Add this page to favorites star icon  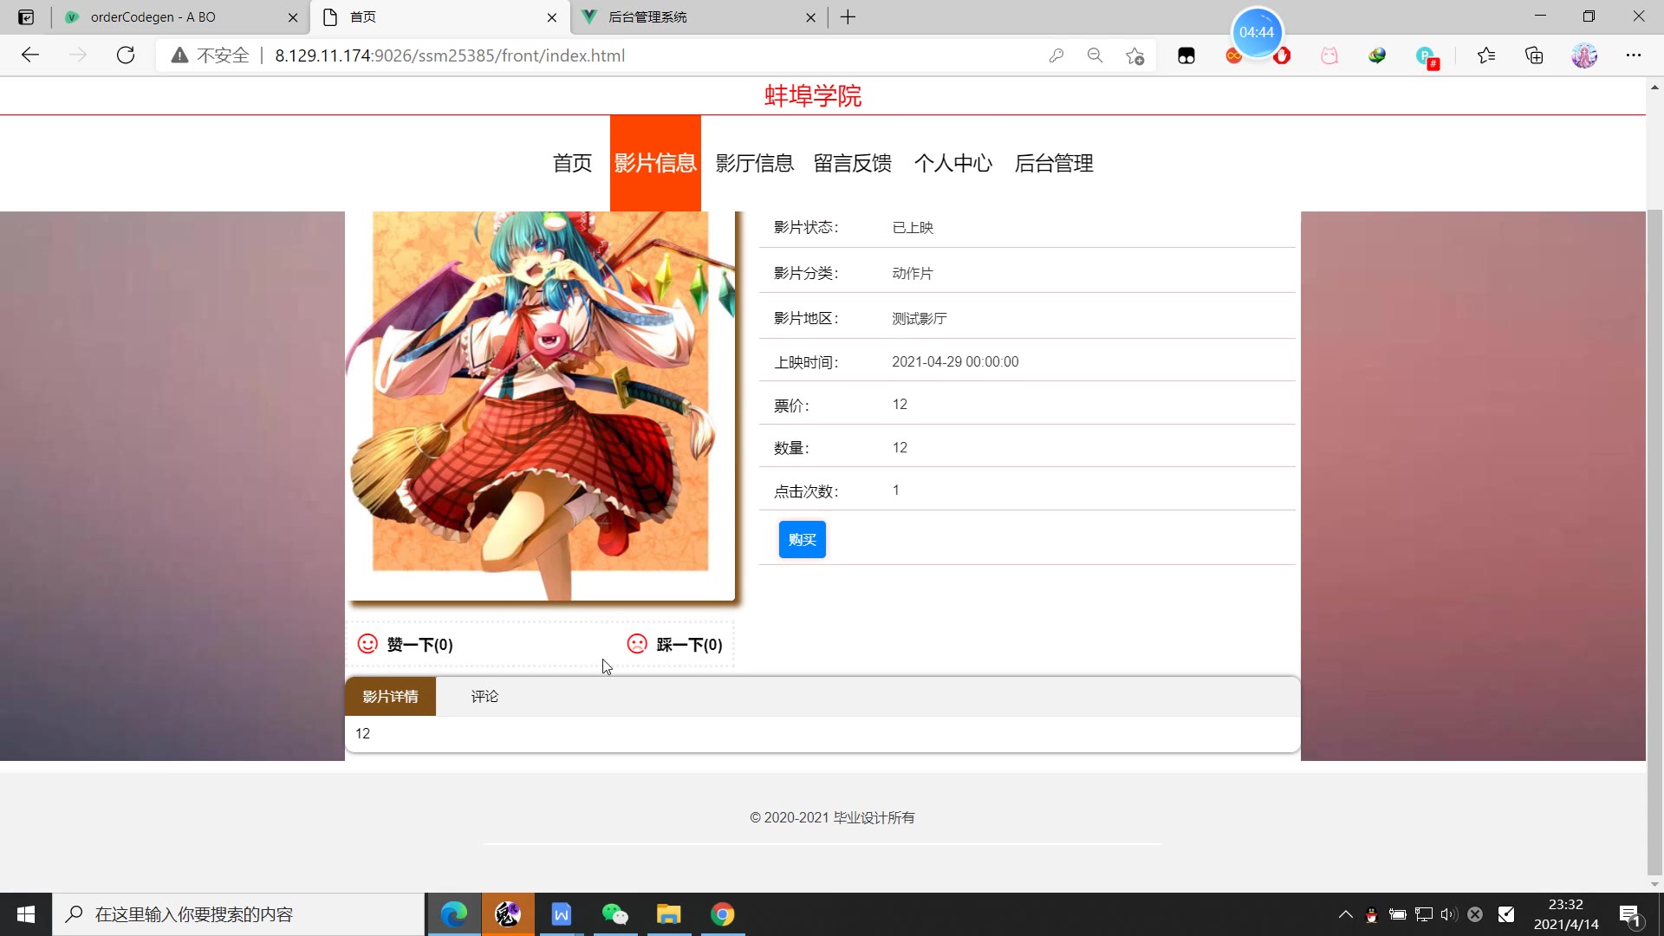coord(1135,55)
